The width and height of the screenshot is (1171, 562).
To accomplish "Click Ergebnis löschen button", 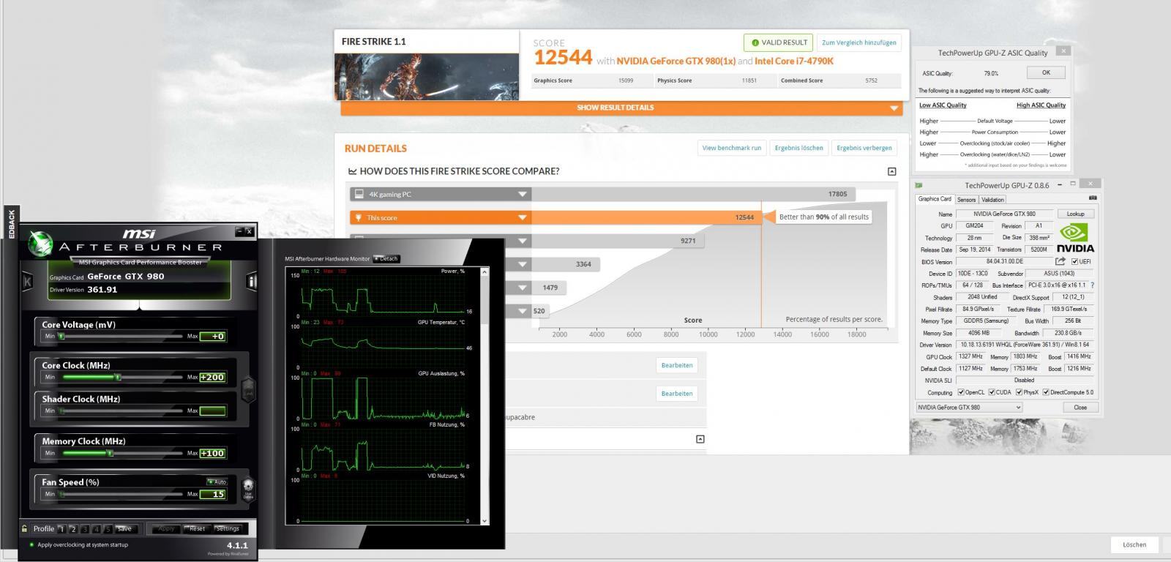I will click(798, 148).
